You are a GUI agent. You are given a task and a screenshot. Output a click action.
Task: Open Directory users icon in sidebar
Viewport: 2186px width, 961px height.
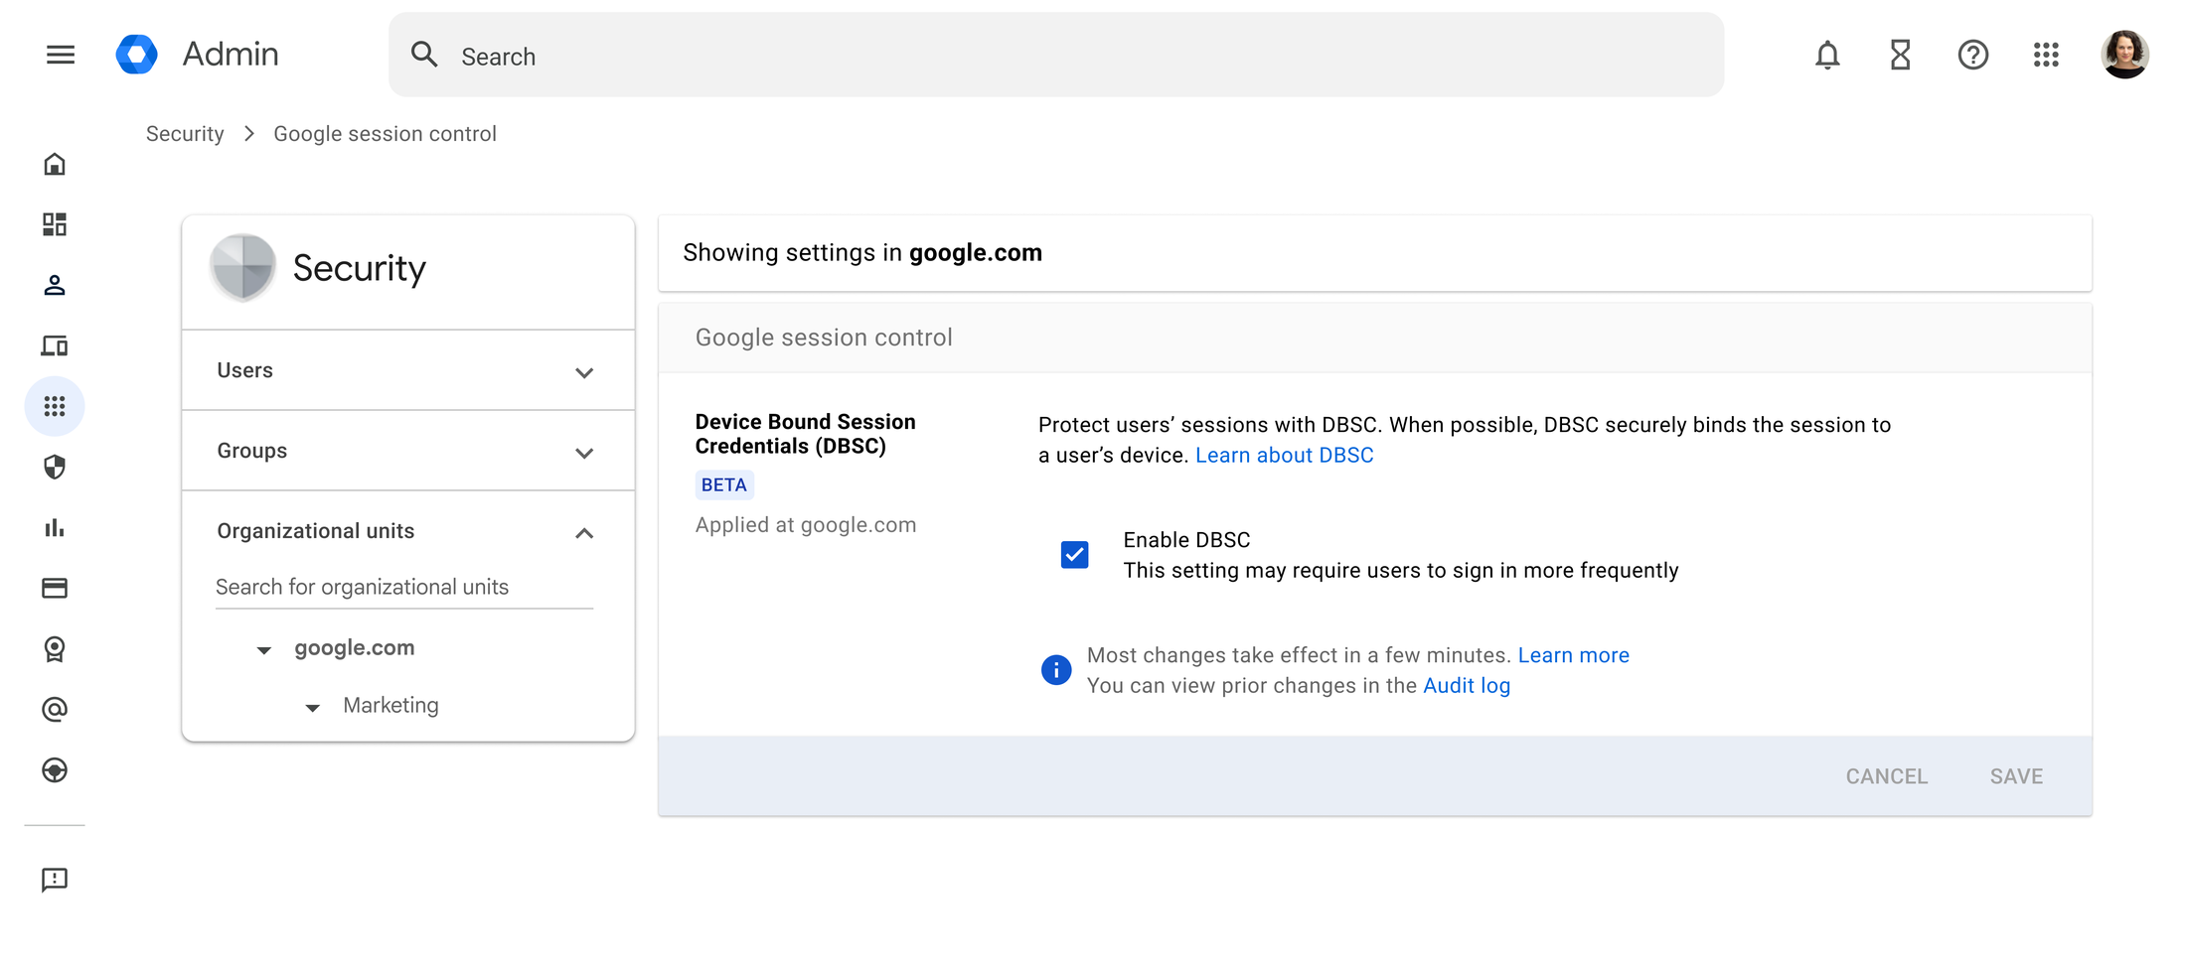point(55,285)
